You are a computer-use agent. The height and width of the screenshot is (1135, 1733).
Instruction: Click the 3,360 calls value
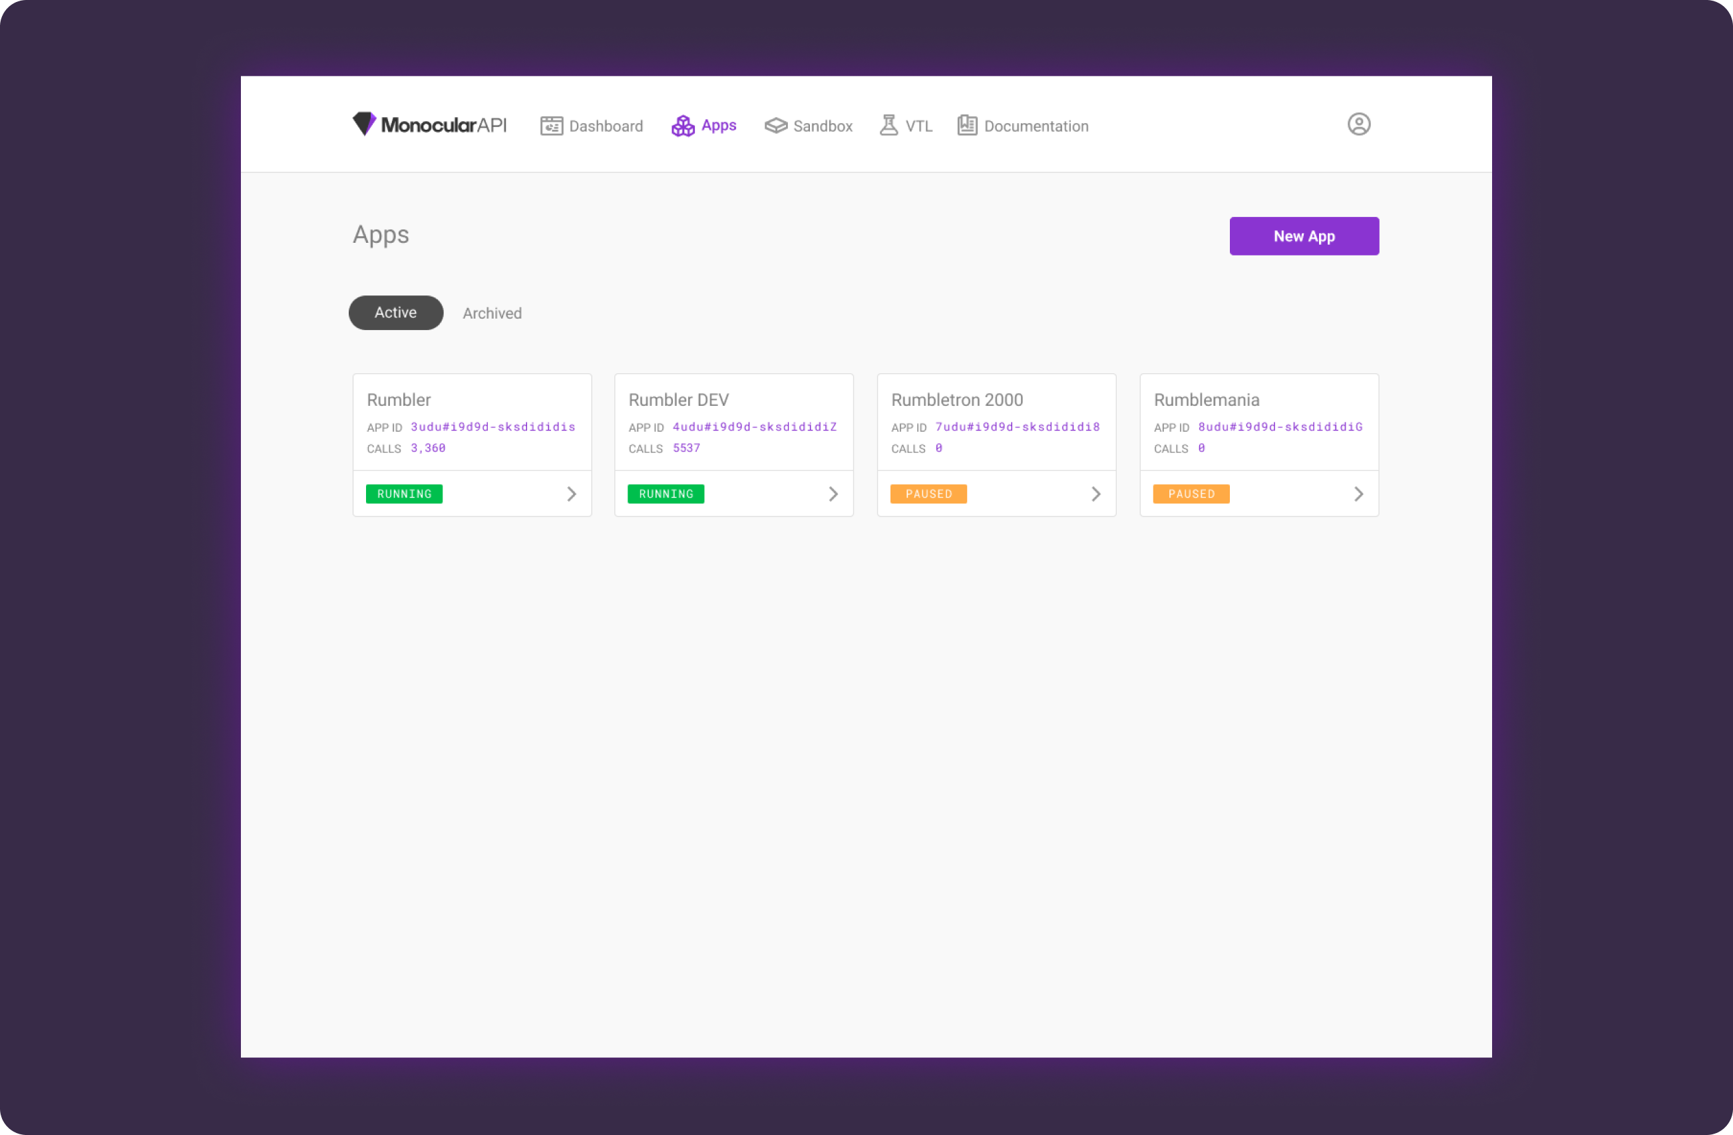tap(428, 448)
